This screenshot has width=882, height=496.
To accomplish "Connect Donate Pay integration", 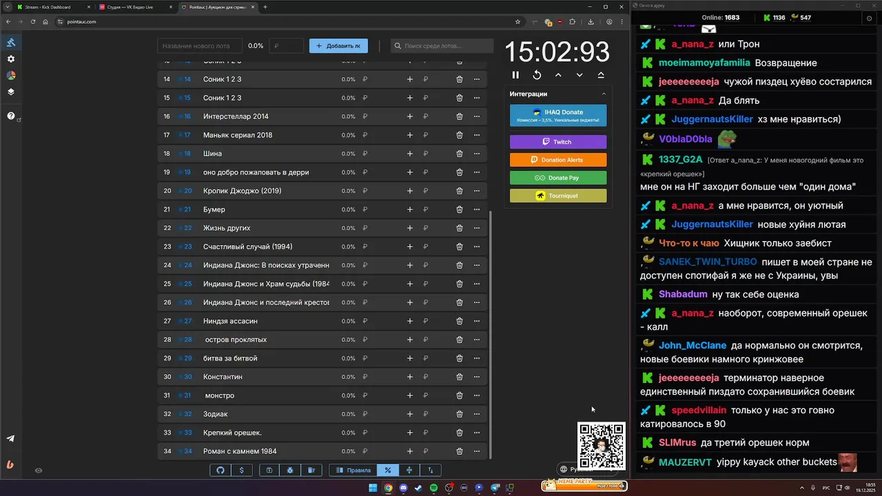I will pyautogui.click(x=558, y=178).
